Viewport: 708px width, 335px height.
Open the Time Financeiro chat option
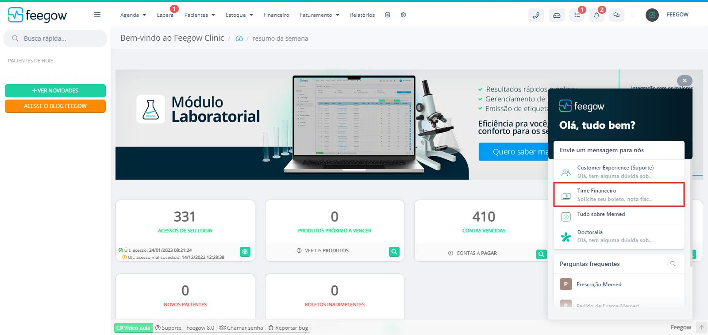click(619, 195)
